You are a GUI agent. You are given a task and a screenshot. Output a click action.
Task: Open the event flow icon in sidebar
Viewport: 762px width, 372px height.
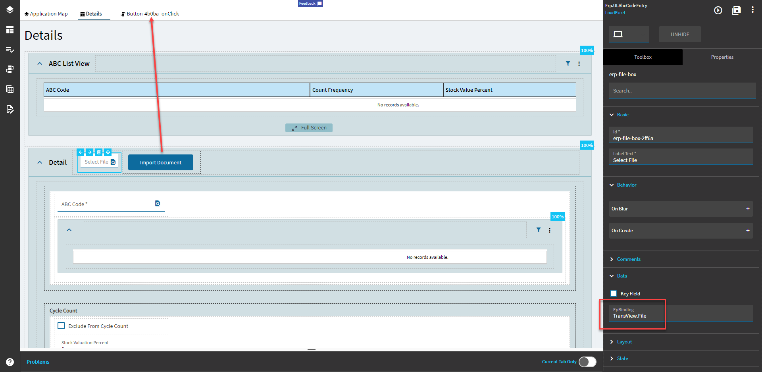(x=10, y=69)
